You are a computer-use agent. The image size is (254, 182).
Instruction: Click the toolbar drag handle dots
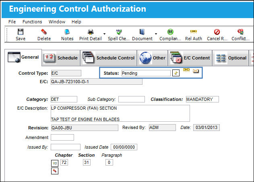tap(7, 35)
